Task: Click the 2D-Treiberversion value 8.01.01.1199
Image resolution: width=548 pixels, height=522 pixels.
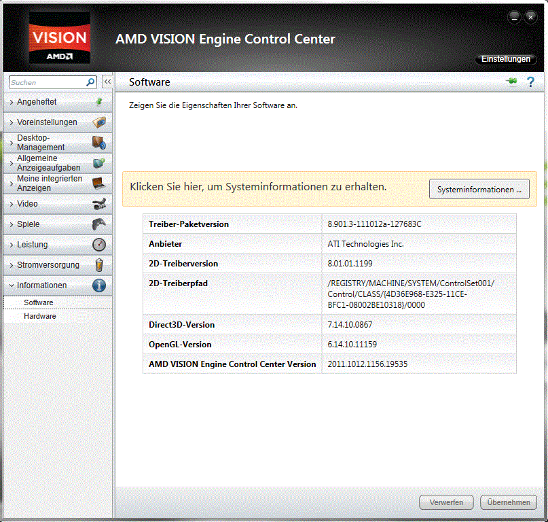Action: pos(350,264)
